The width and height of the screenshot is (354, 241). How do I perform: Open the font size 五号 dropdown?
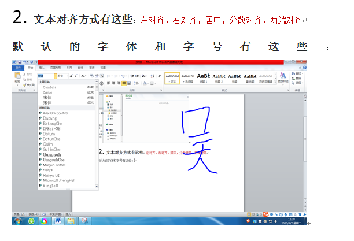(67, 76)
